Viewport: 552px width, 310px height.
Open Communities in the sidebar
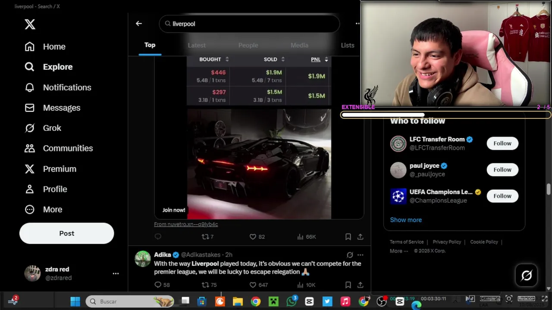[x=59, y=148]
